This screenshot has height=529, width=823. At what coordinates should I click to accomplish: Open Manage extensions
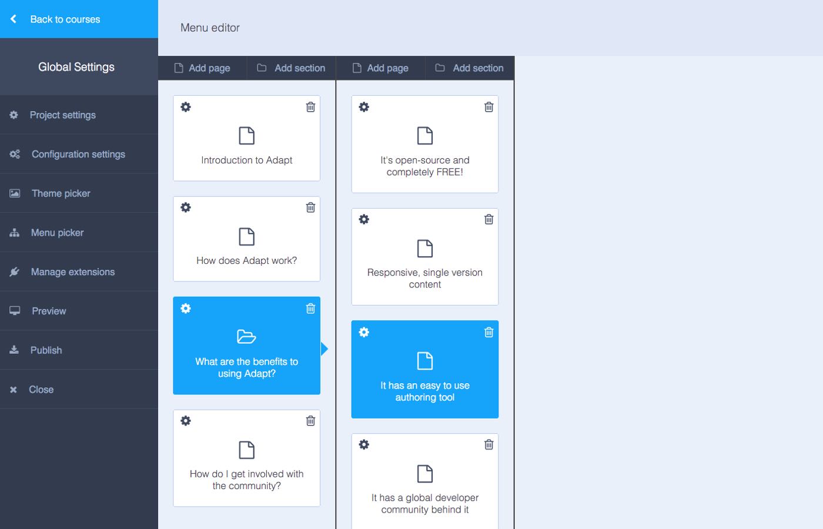click(79, 272)
